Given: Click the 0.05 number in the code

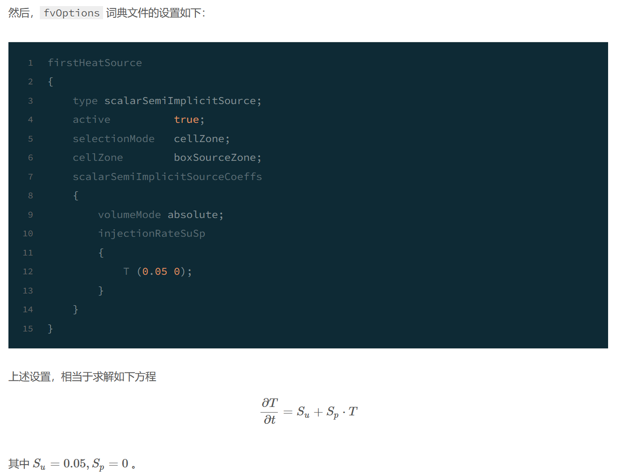Looking at the screenshot, I should 155,271.
